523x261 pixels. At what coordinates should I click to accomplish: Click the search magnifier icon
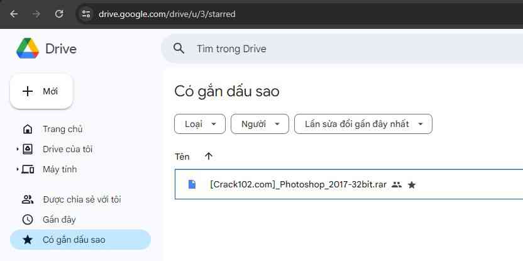[179, 48]
